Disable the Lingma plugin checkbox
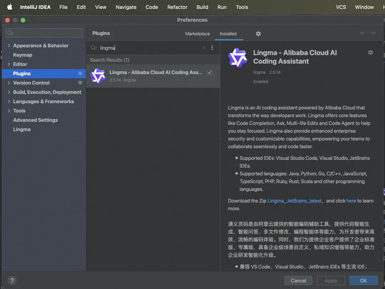 tap(210, 72)
